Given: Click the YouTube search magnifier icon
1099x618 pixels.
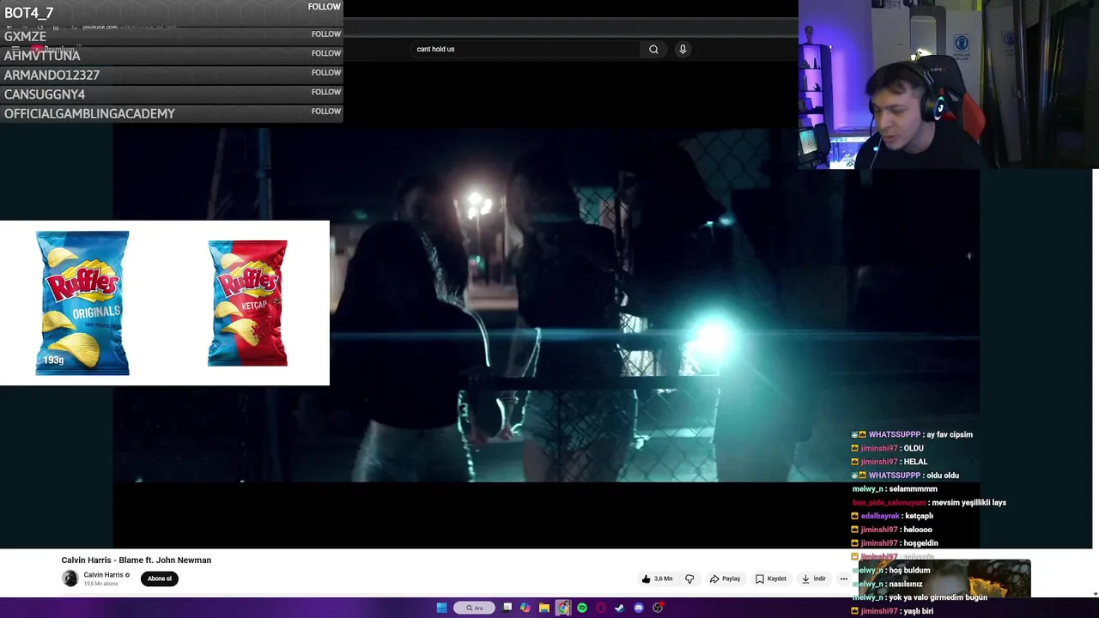Looking at the screenshot, I should pyautogui.click(x=653, y=49).
